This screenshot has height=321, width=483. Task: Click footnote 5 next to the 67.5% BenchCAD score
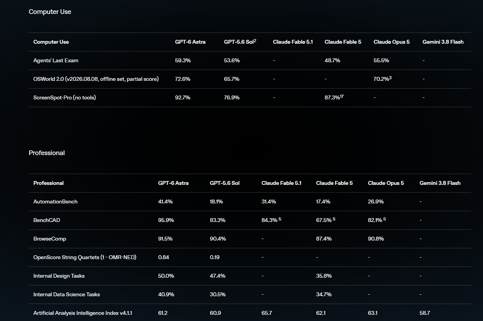pyautogui.click(x=334, y=219)
